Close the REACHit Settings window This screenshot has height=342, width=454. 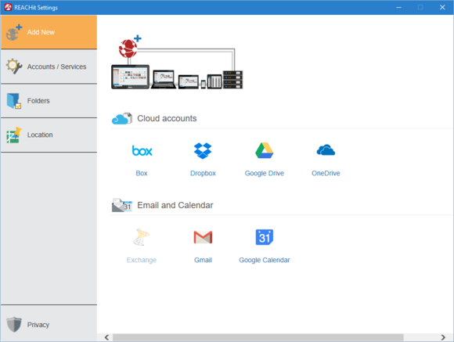tap(442, 7)
